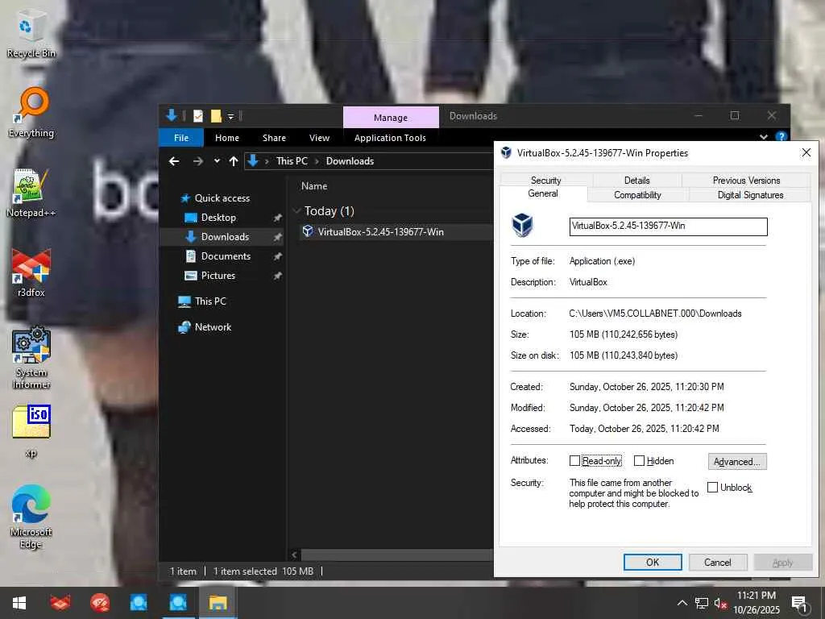Open the Everything search desktop icon
This screenshot has width=825, height=619.
[31, 113]
